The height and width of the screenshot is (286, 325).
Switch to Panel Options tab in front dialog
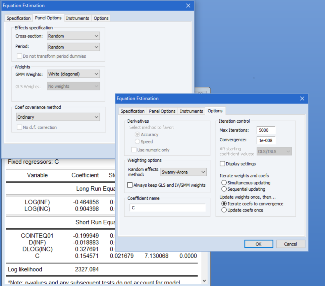click(x=162, y=111)
